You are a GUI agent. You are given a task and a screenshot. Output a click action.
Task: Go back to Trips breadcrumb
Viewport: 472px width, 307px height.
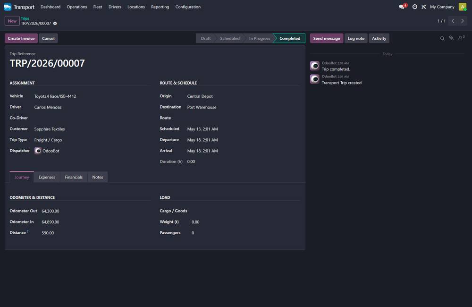tap(25, 18)
